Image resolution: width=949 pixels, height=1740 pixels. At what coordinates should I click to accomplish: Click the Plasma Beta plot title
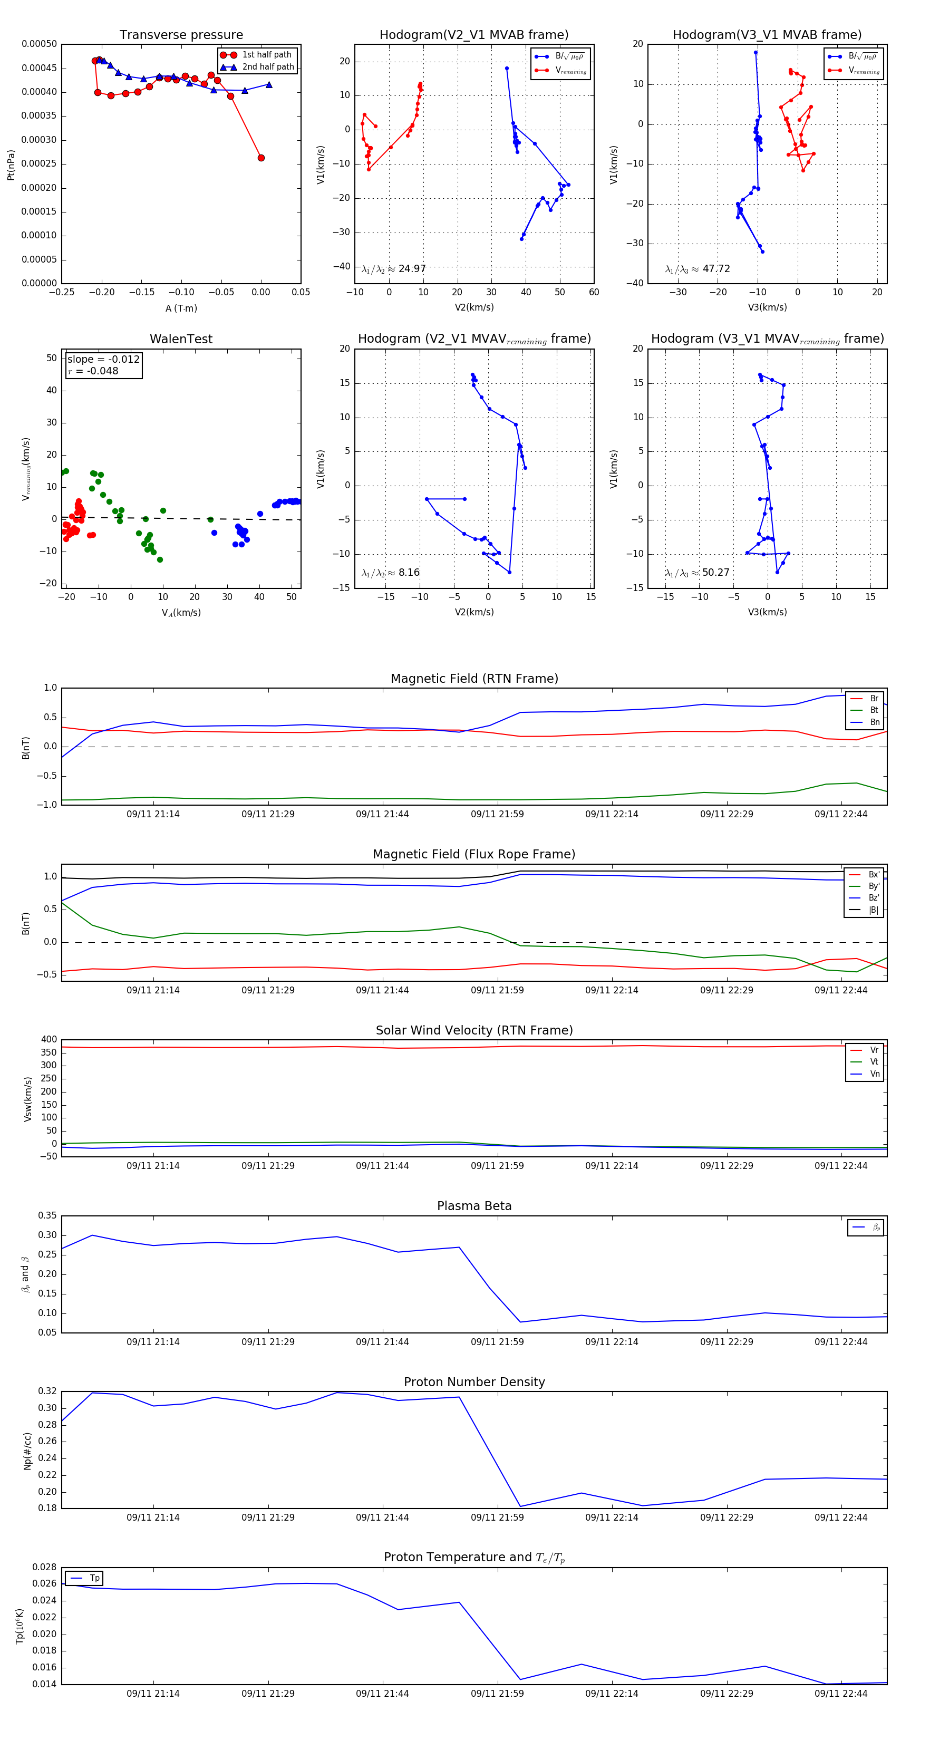[x=474, y=1206]
